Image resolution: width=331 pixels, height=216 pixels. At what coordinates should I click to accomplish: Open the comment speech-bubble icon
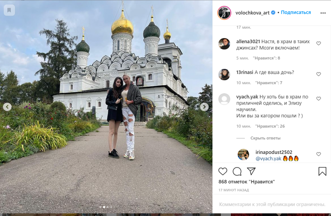tap(237, 171)
